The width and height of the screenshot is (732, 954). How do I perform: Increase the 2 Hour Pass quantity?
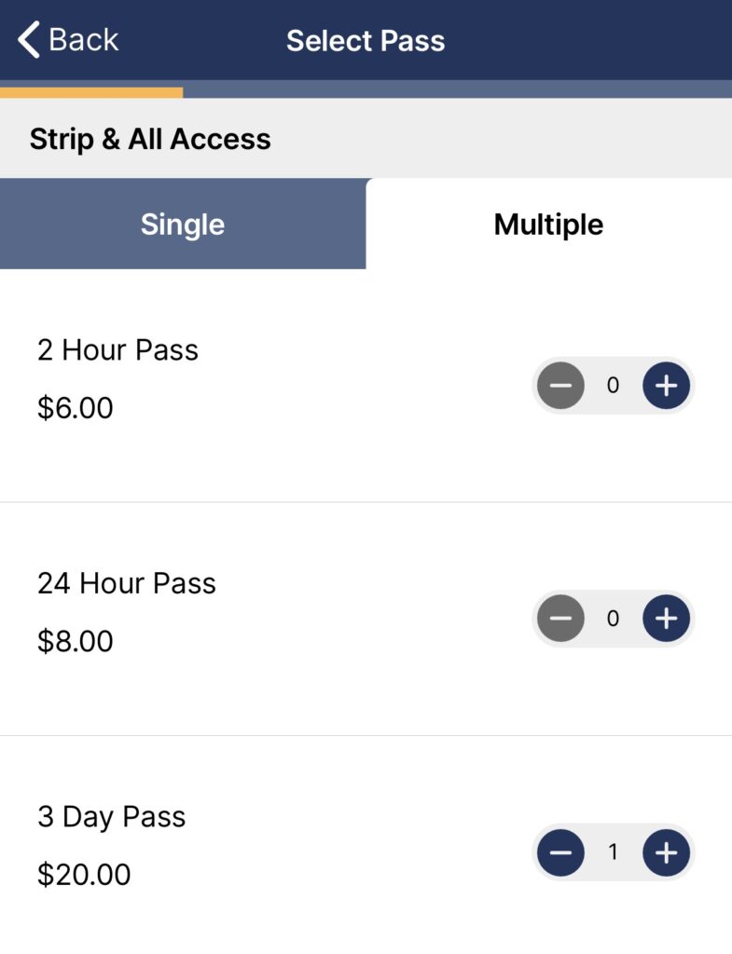point(666,385)
